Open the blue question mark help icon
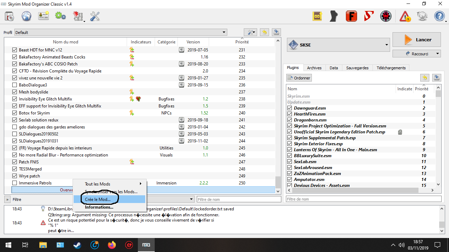This screenshot has height=252, width=449. click(x=440, y=16)
